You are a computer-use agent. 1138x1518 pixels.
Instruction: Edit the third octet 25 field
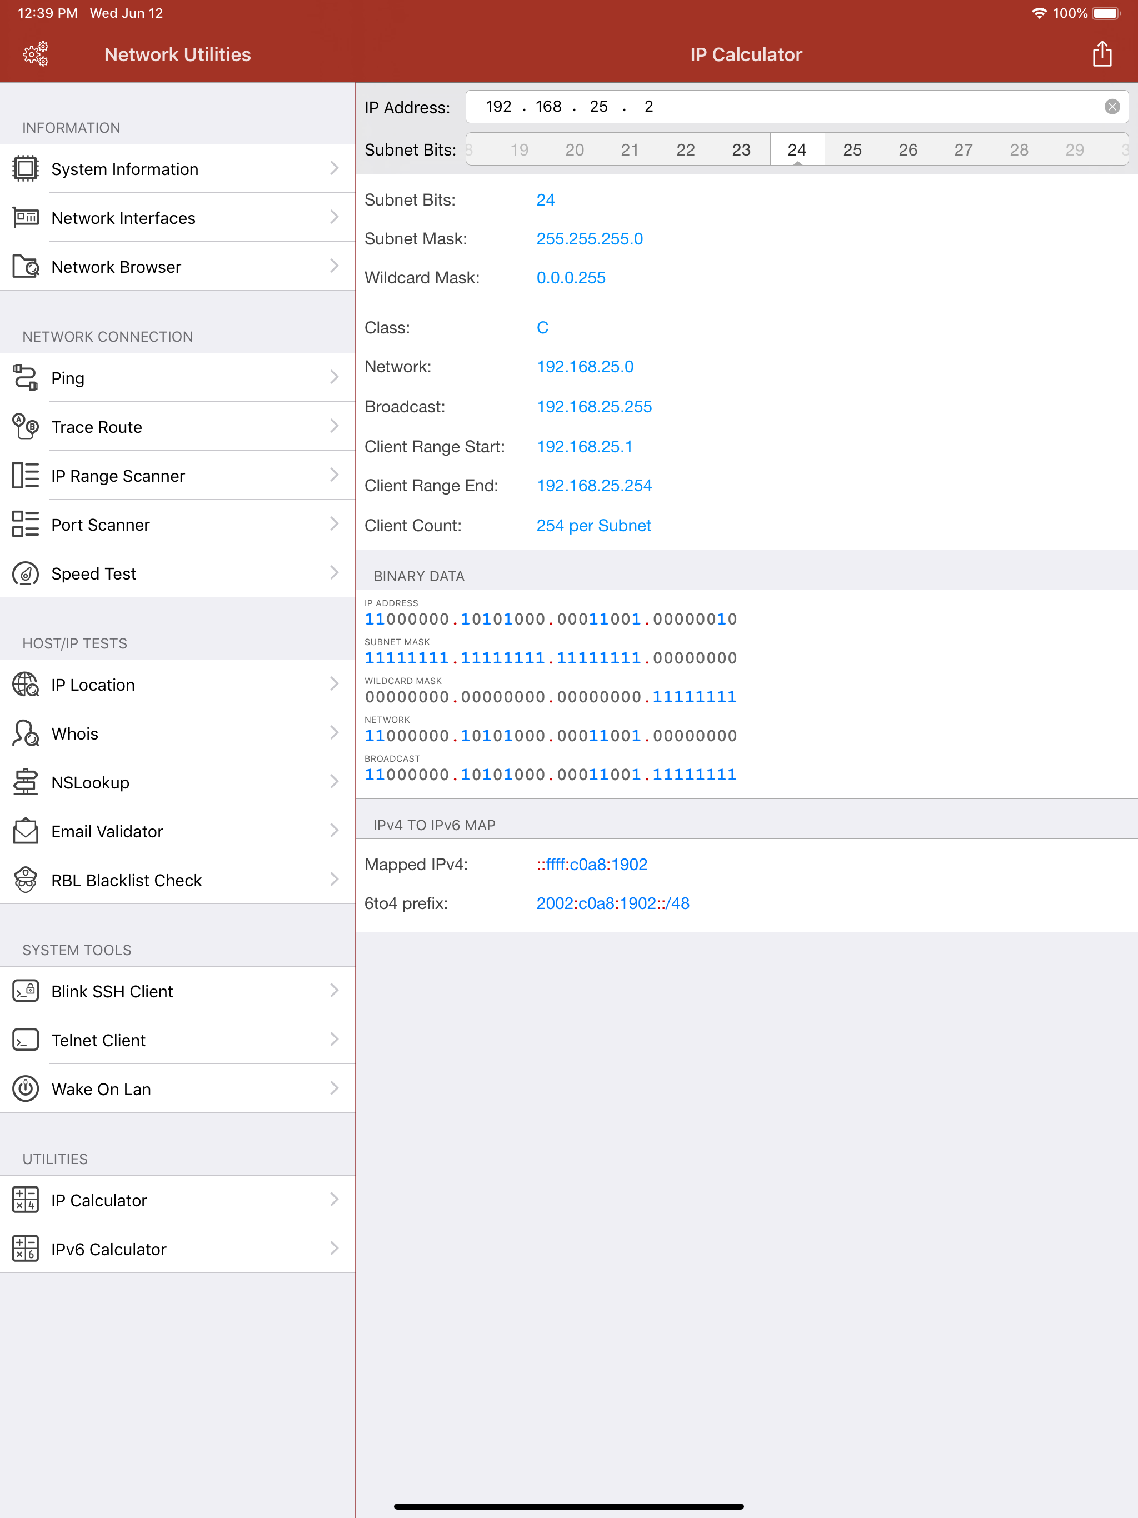coord(598,106)
